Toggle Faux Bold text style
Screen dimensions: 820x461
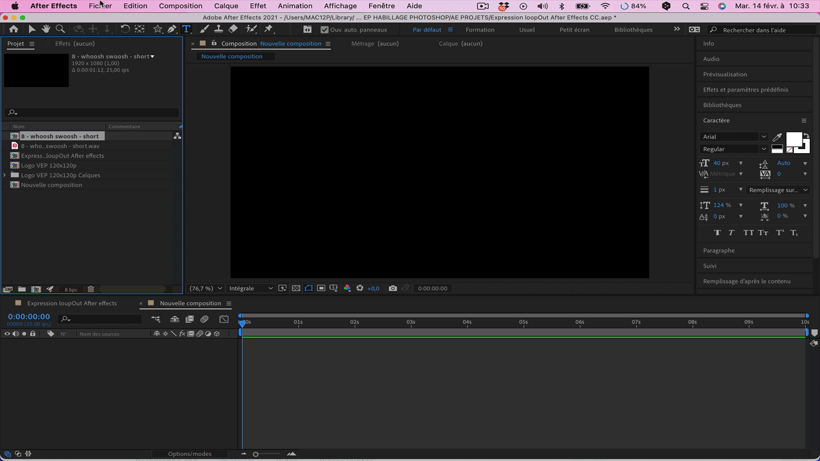coord(717,233)
